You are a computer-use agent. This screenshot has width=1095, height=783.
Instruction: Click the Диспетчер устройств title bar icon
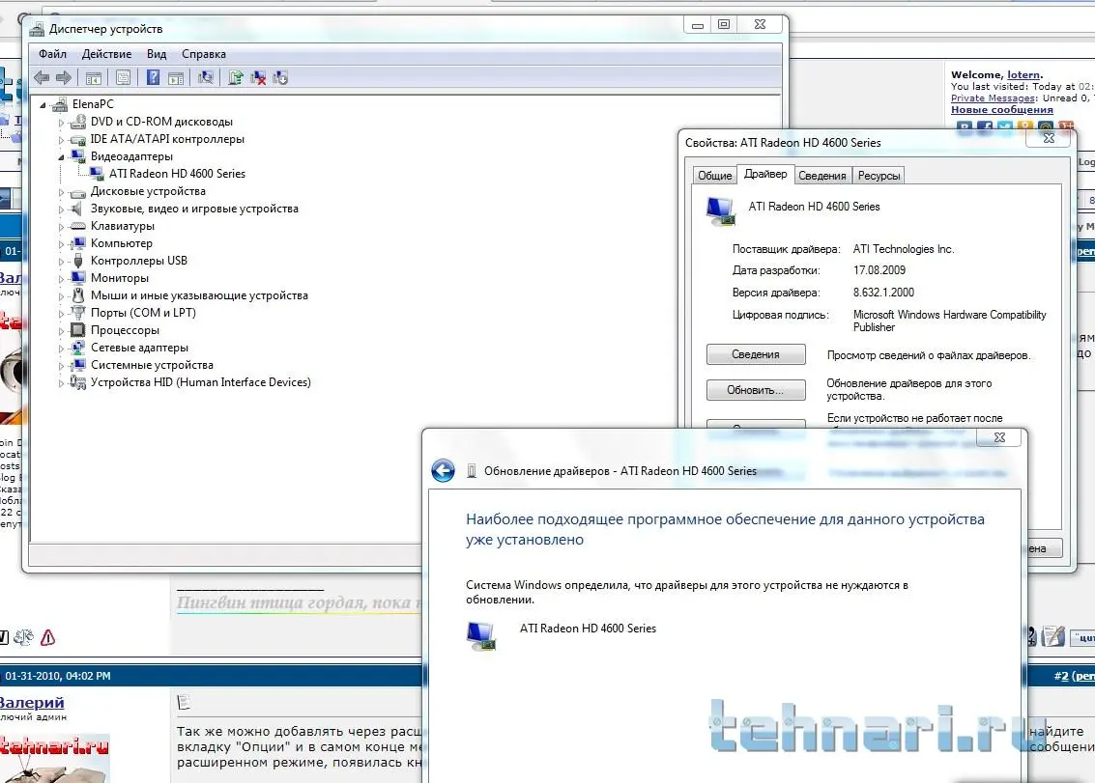tap(37, 29)
